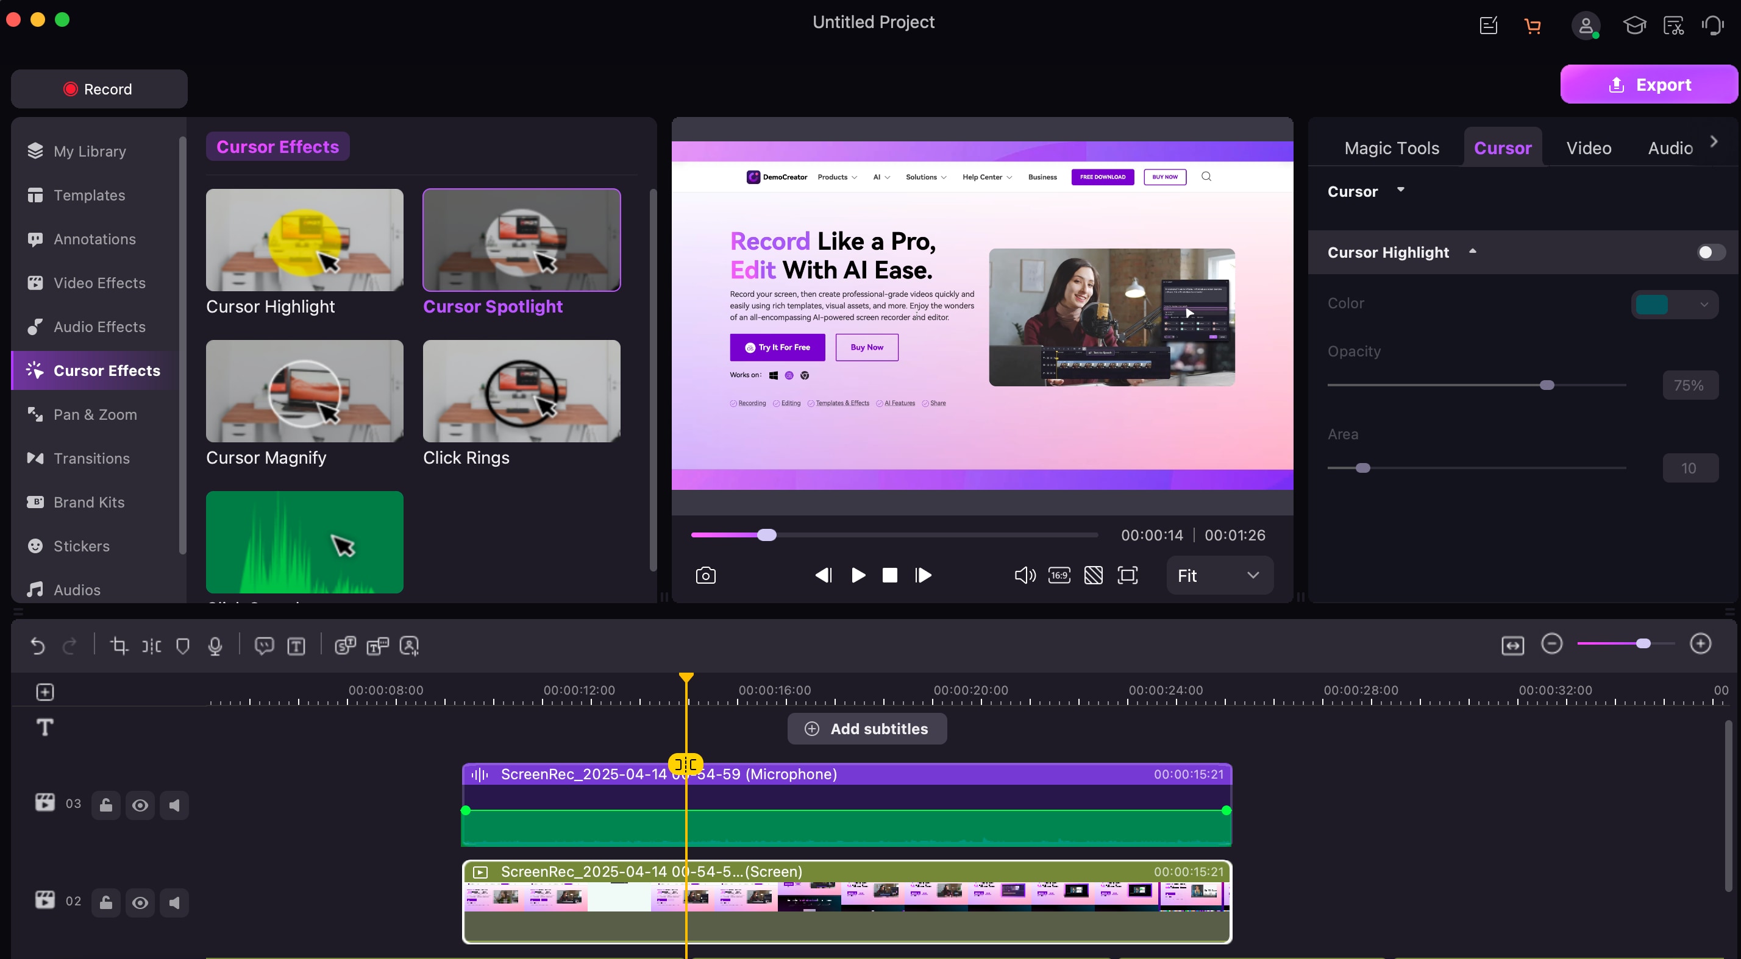Click the microphone voiceover icon
Viewport: 1741px width, 959px height.
pos(215,646)
